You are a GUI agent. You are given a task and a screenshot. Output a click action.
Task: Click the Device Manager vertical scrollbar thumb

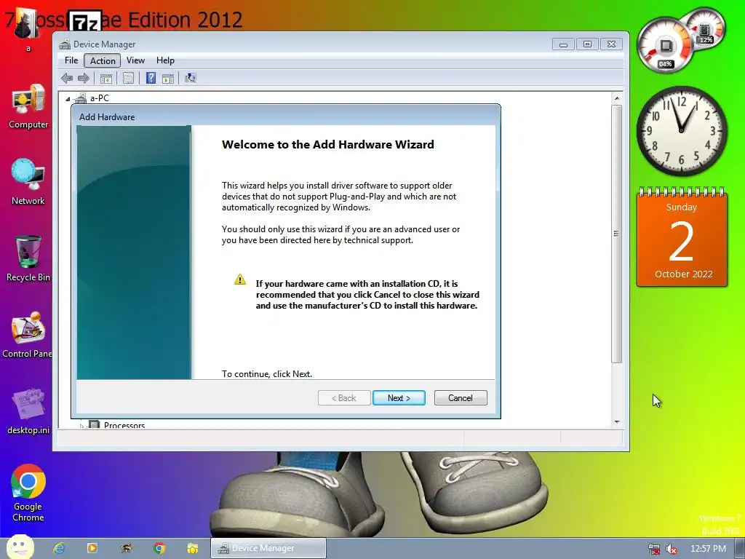pos(617,234)
